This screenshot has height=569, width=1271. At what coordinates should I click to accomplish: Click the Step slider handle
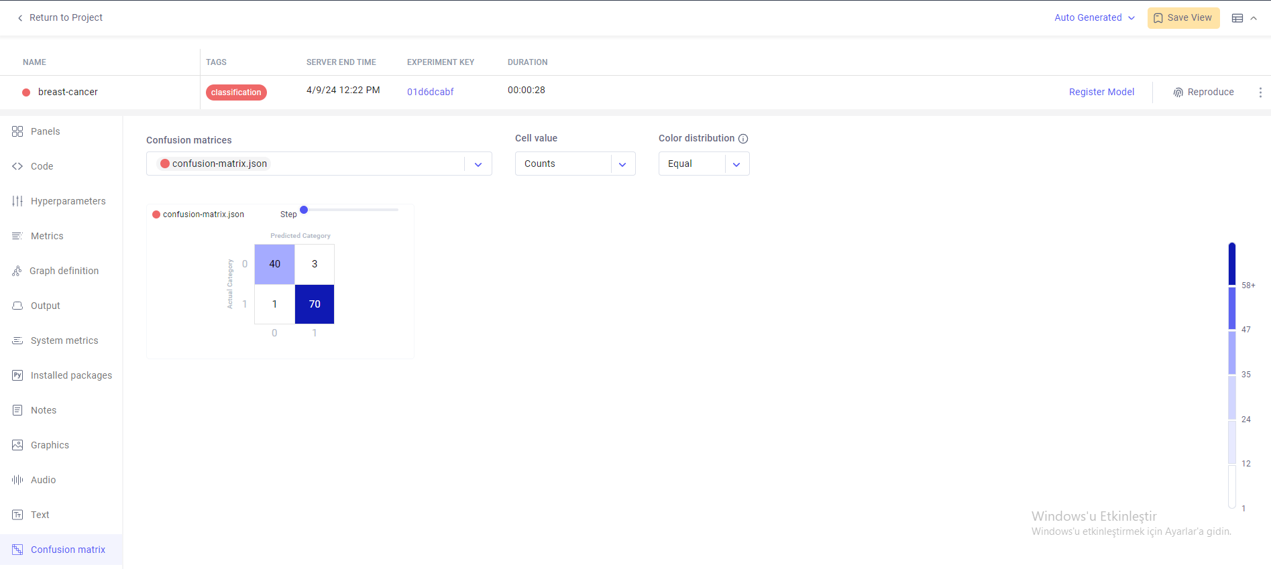tap(304, 210)
